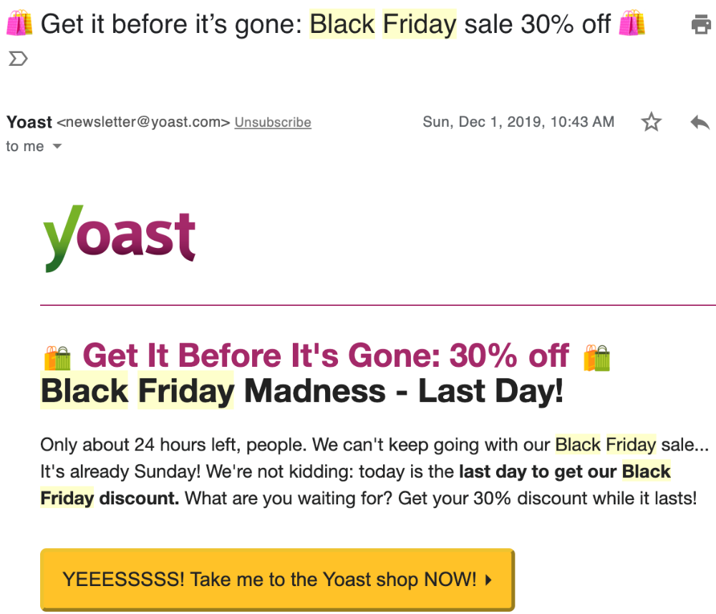
Task: Open the Yoast shop via yellow button
Action: 277,580
